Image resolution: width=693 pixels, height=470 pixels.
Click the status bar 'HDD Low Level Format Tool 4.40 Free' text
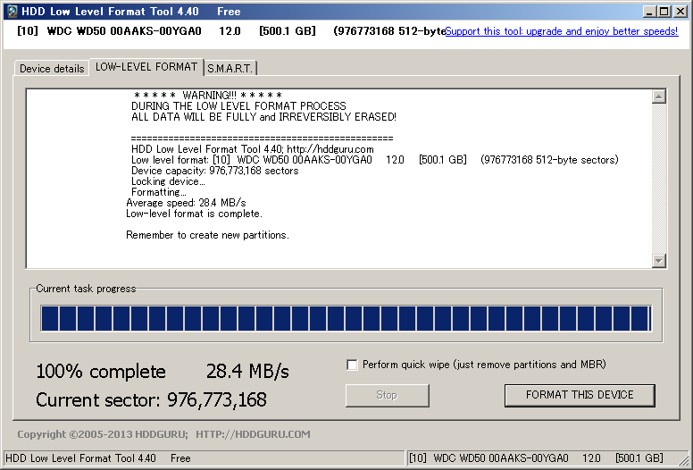click(x=97, y=458)
